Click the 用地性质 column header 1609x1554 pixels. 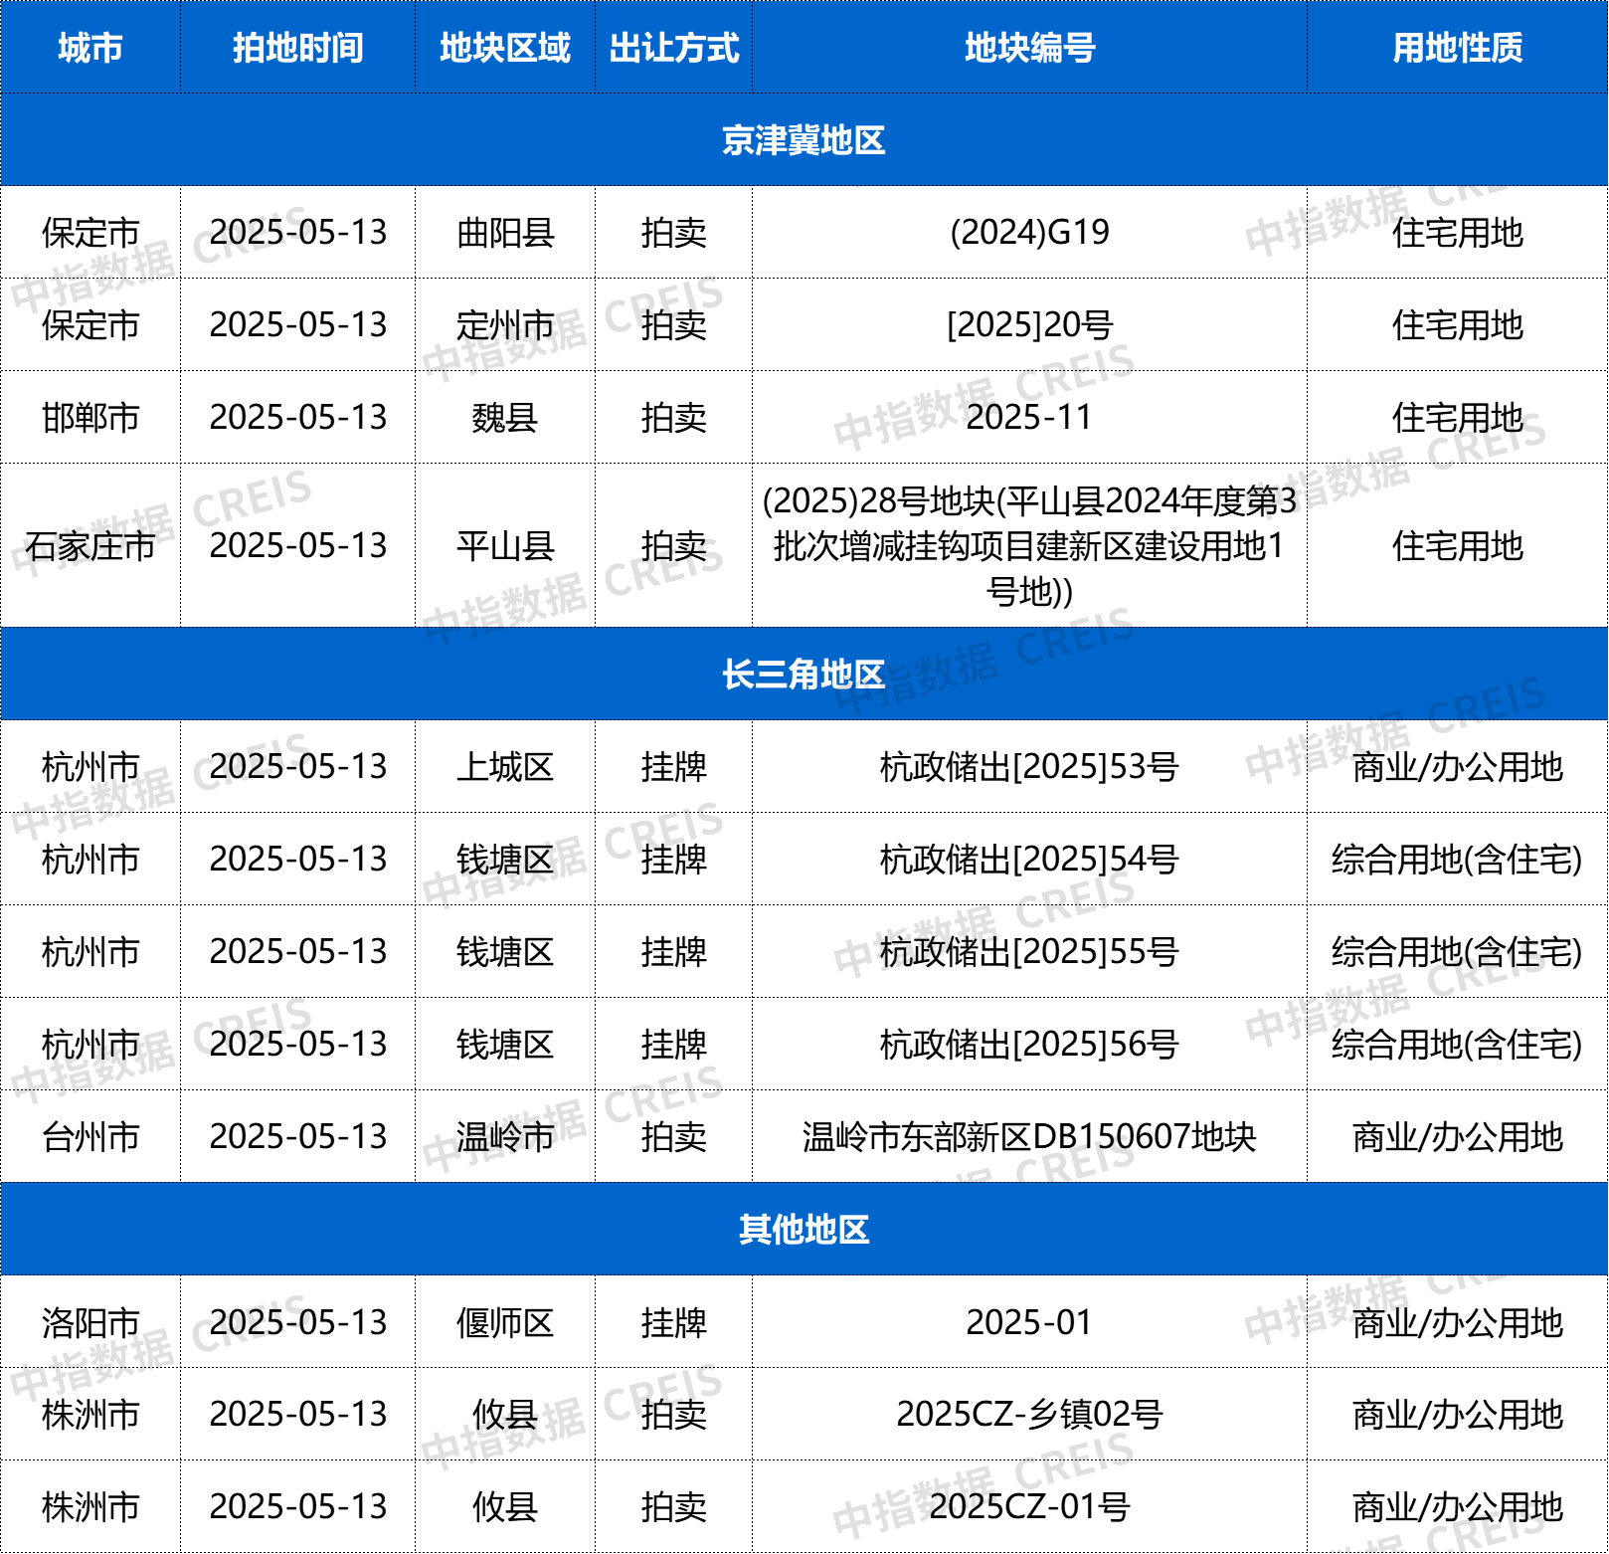[x=1458, y=48]
